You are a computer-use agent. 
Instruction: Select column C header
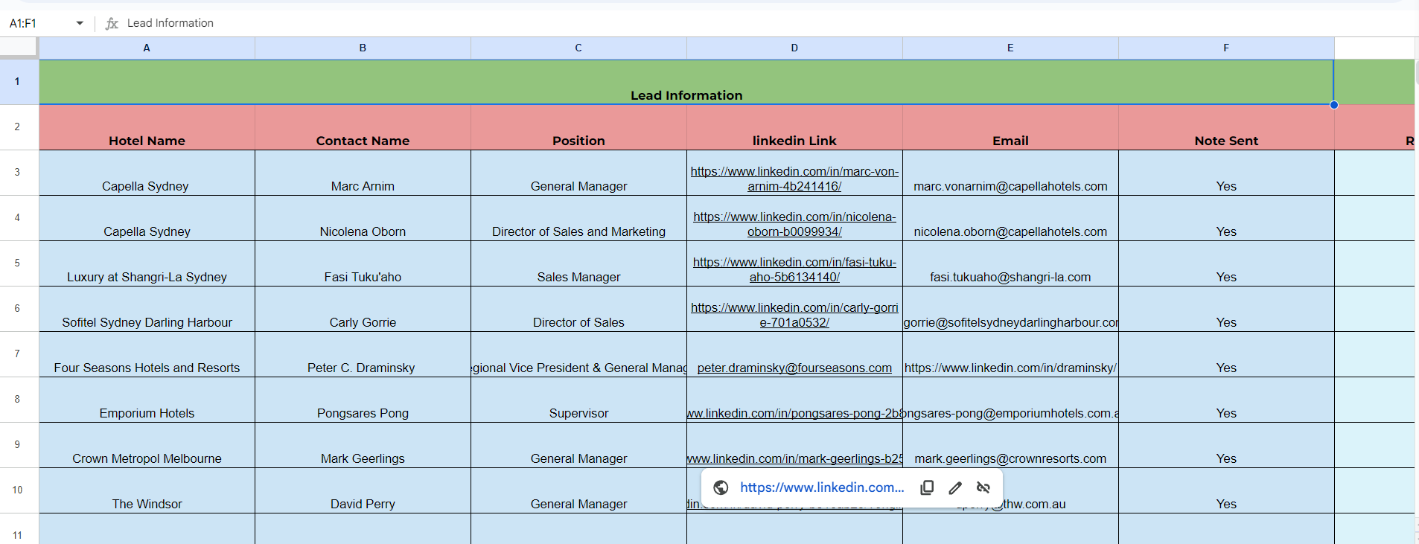coord(578,48)
